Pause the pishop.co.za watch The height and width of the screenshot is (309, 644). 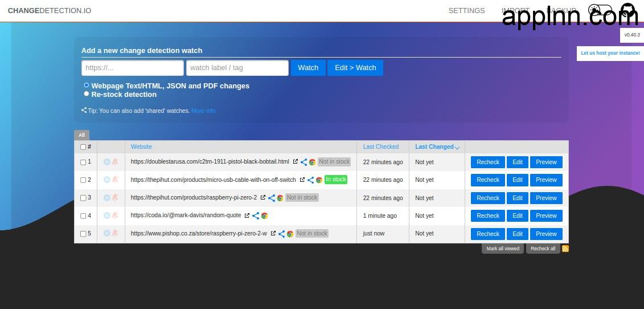click(x=107, y=233)
